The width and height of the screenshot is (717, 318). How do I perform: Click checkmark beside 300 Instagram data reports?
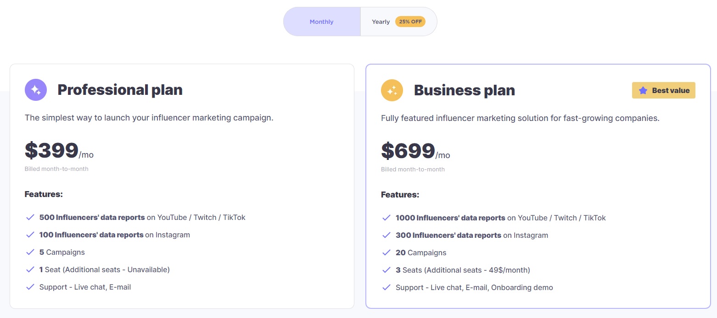point(387,235)
